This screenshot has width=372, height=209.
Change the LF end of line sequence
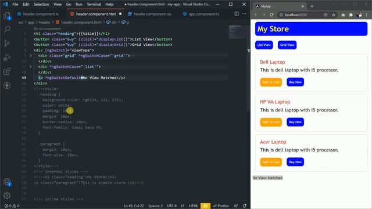(x=183, y=206)
